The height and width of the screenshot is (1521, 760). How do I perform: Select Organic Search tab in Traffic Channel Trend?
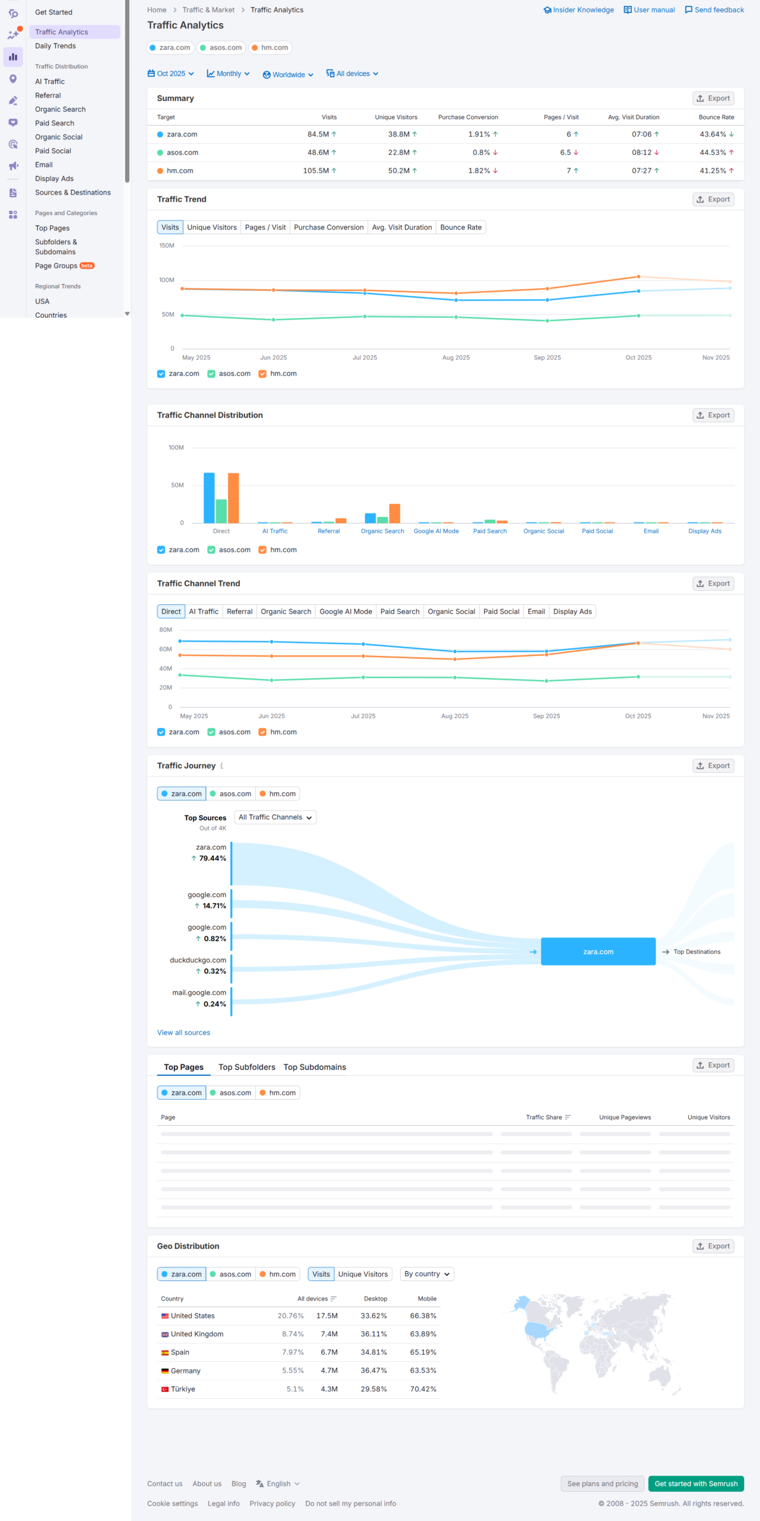click(x=286, y=612)
